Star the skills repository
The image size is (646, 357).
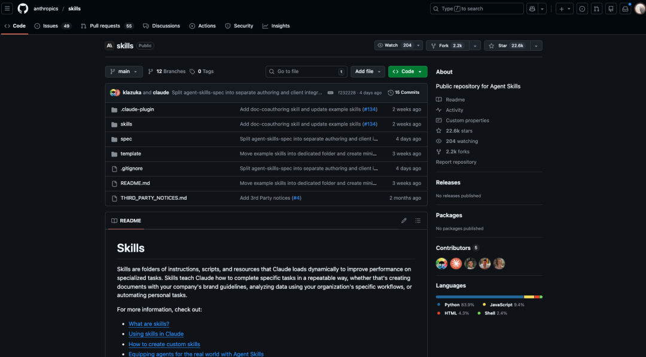coord(507,45)
